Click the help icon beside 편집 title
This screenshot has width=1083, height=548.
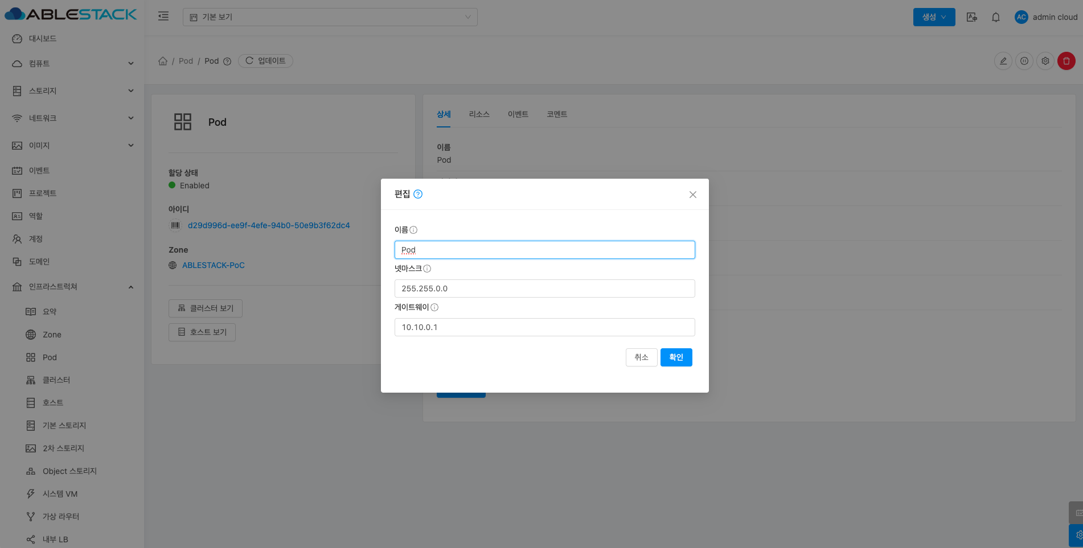coord(418,194)
